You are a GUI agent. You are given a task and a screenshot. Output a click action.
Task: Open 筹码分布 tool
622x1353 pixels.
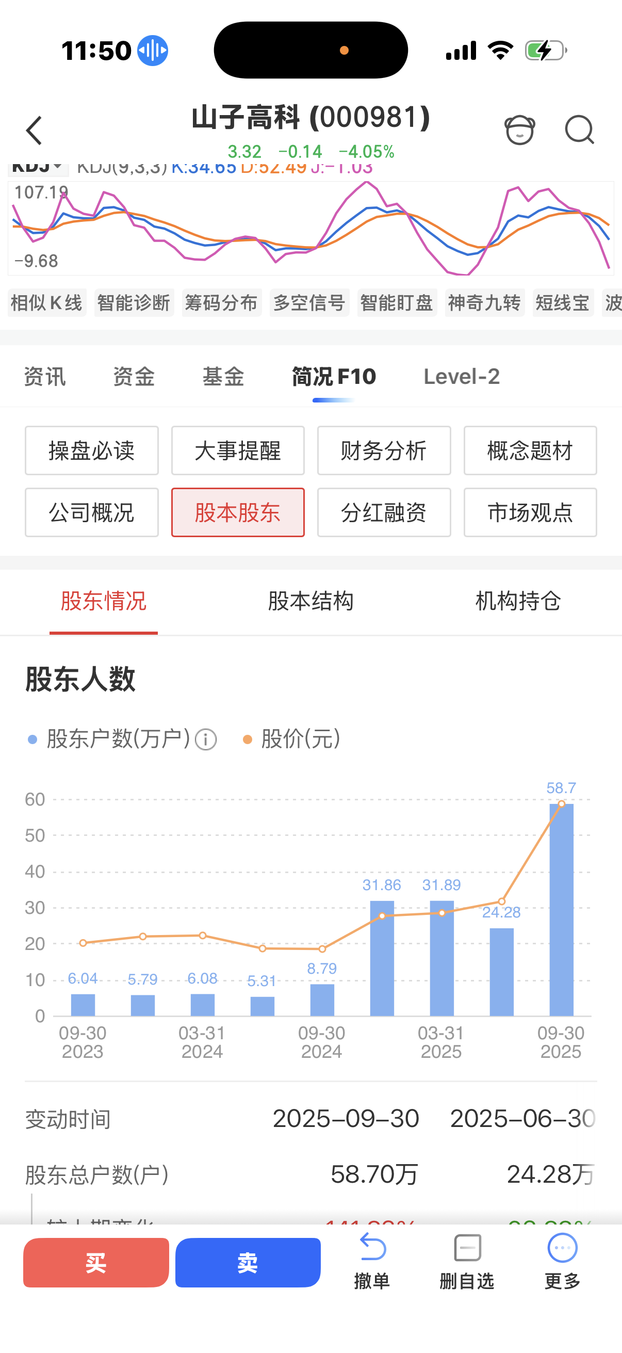pos(221,302)
